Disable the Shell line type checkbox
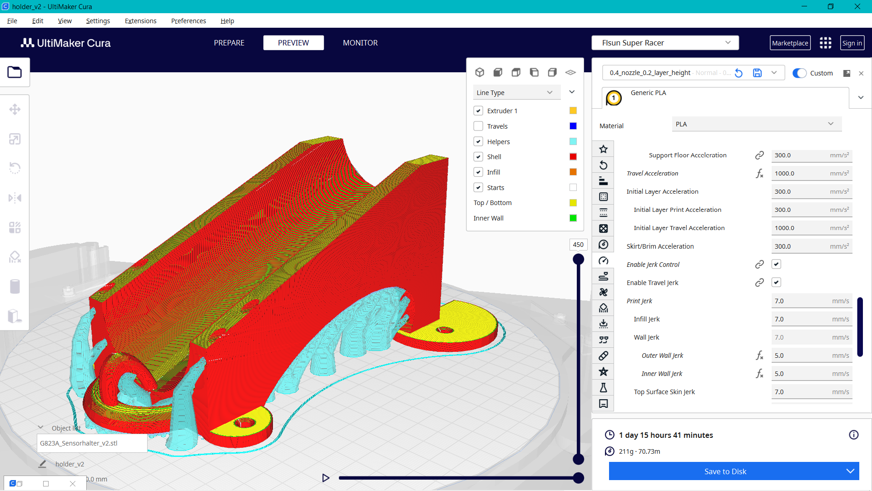This screenshot has width=872, height=491. pos(478,156)
